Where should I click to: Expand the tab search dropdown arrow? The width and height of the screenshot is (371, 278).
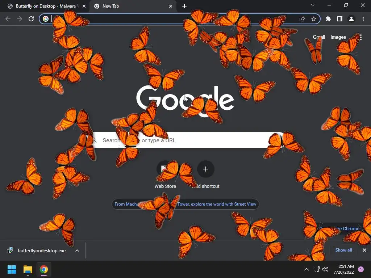point(313,5)
